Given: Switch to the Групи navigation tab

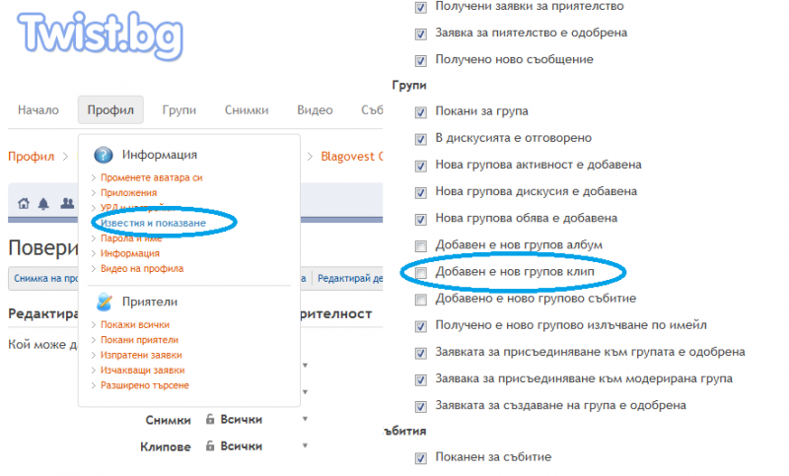Looking at the screenshot, I should (179, 110).
